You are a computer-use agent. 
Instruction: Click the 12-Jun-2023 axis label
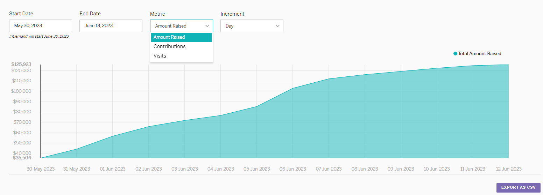pos(508,169)
